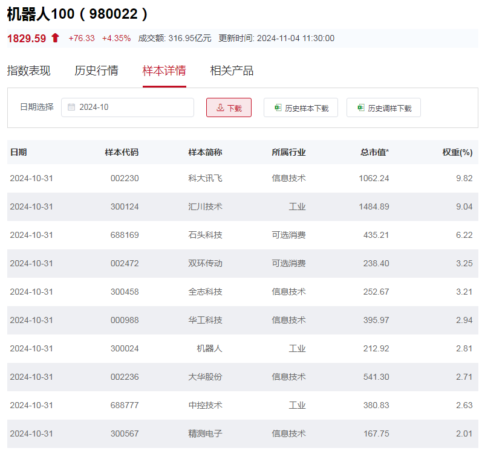The image size is (482, 451).
Task: Click market value 541.30
Action: [x=376, y=377]
